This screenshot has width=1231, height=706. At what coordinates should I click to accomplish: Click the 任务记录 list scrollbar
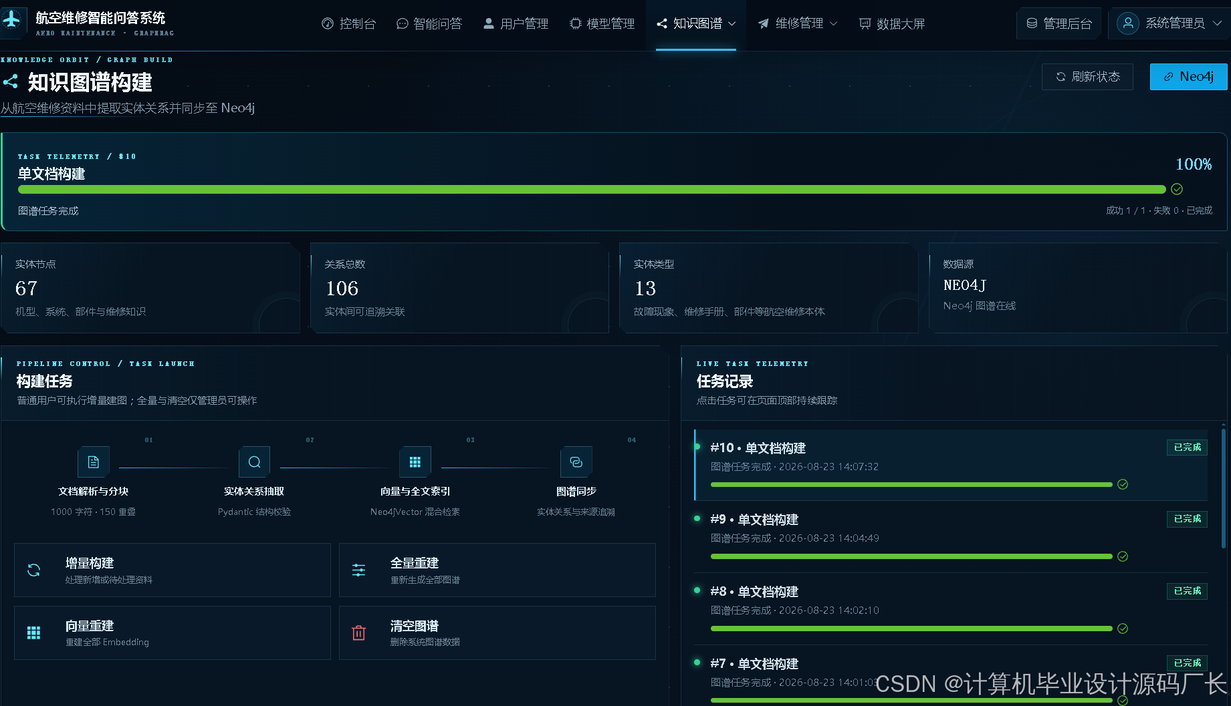pos(1224,488)
